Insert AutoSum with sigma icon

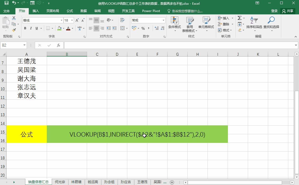(x=240, y=18)
